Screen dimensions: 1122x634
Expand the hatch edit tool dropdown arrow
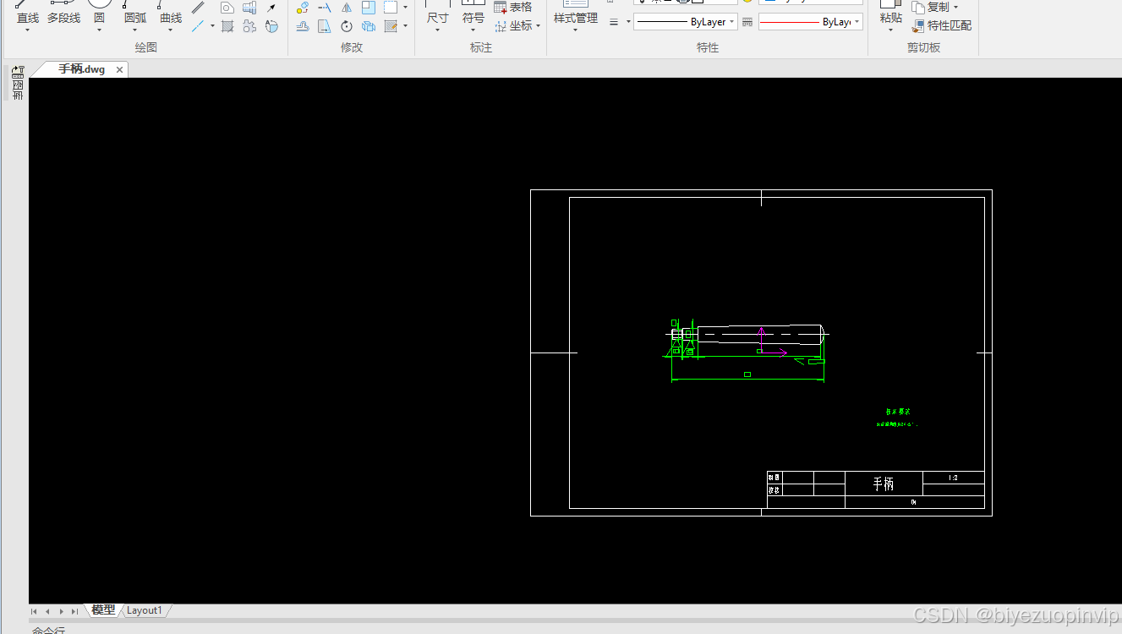405,26
